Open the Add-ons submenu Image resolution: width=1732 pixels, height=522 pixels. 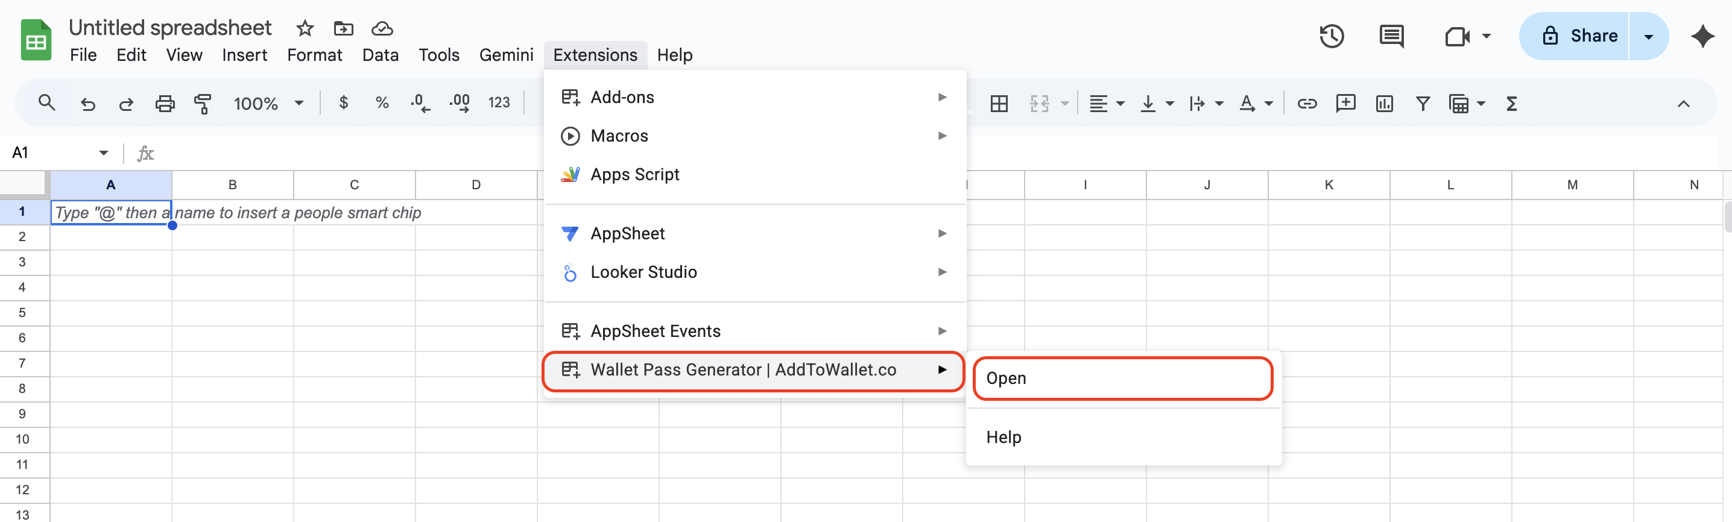[x=754, y=98]
